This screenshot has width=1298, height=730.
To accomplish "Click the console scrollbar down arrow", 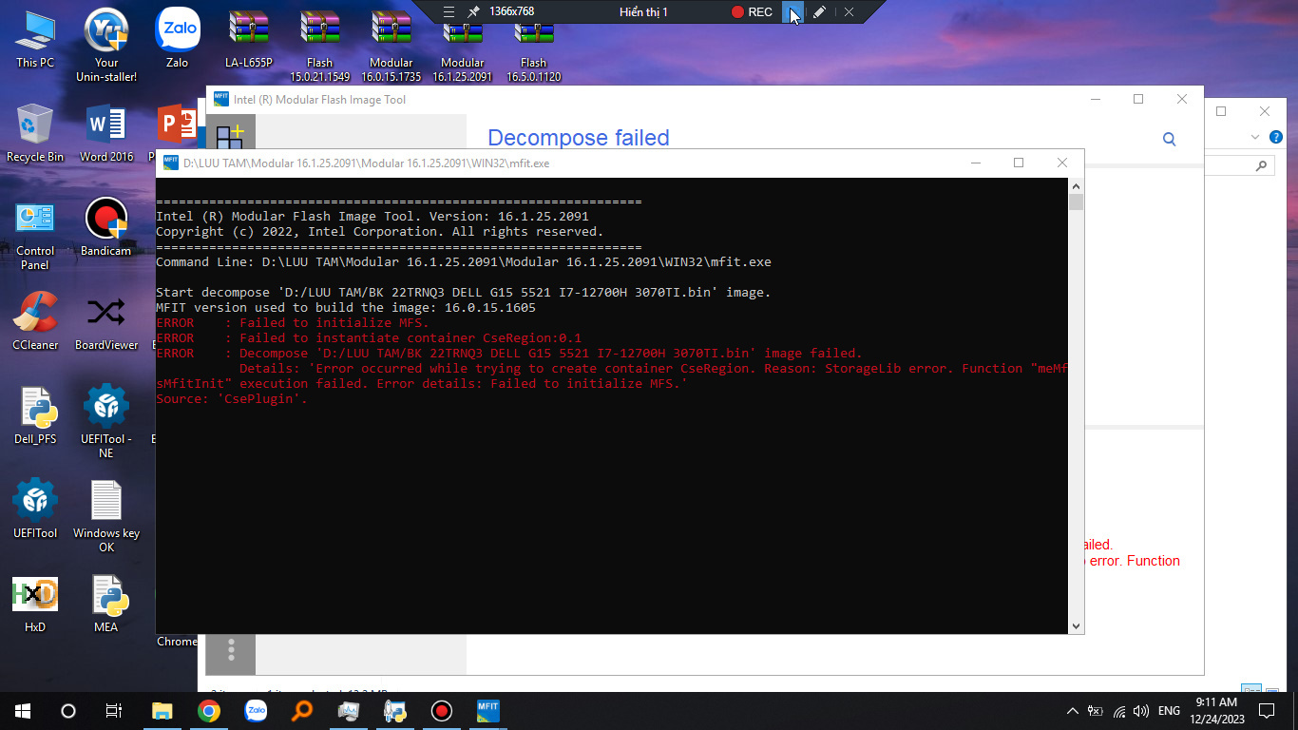I will [x=1076, y=626].
